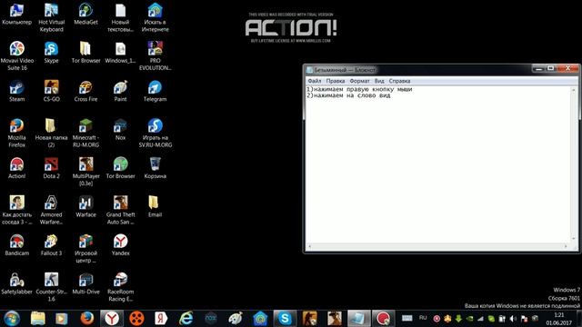582x327 pixels.
Task: Select the RaceRoom Racing desktop icon
Action: [x=120, y=287]
